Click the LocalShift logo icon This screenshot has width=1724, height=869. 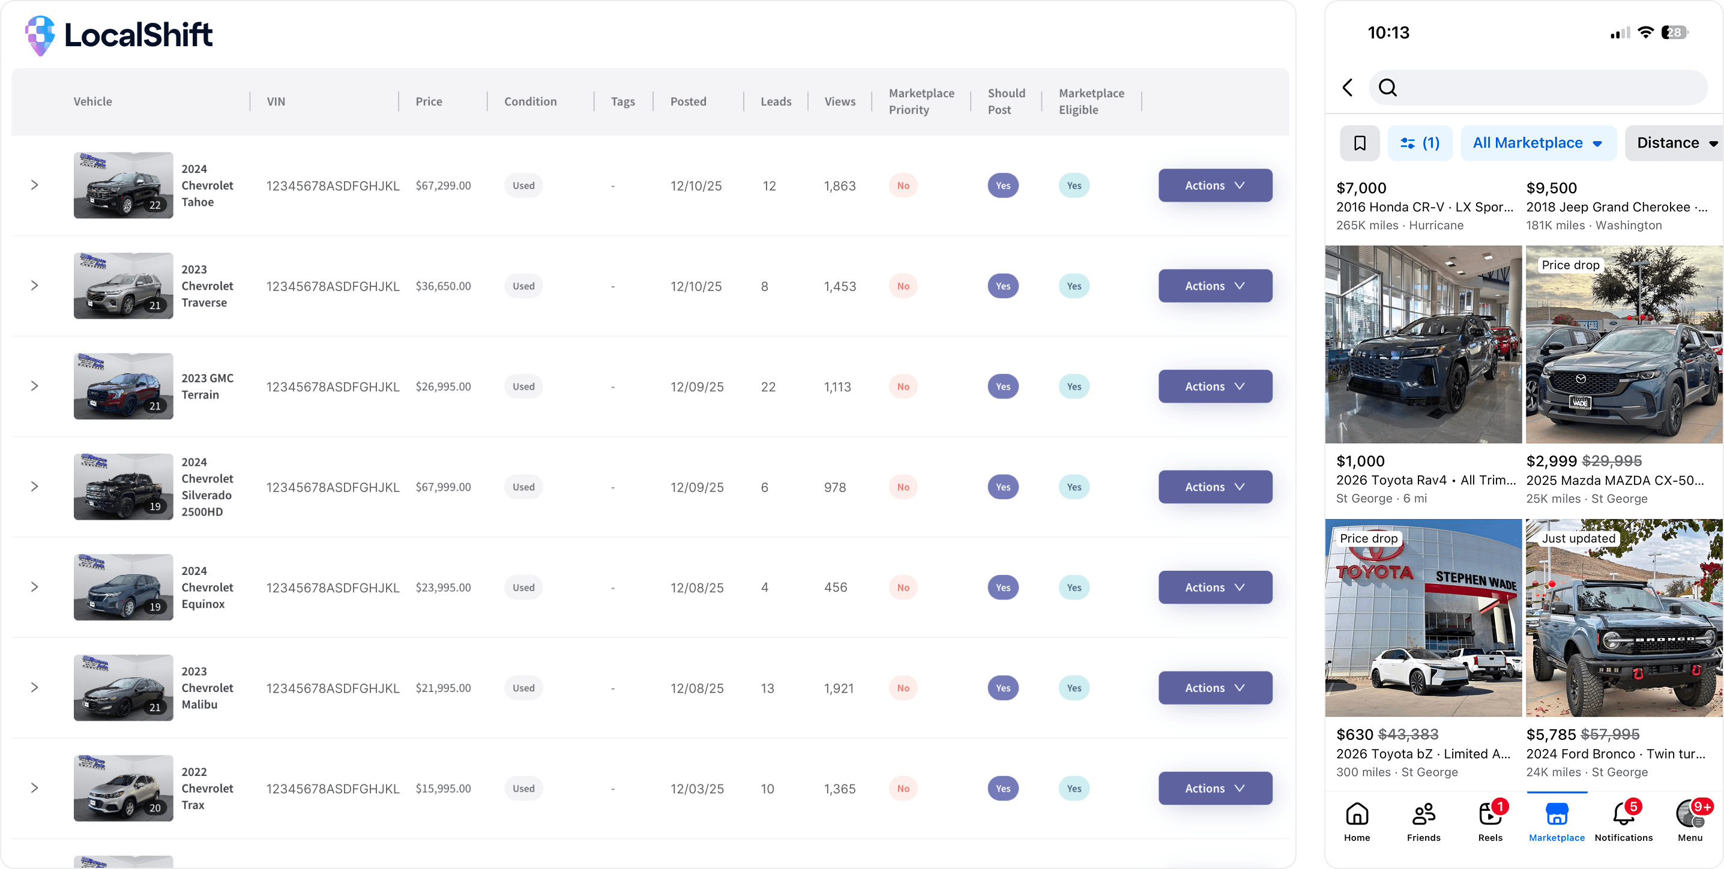tap(40, 35)
